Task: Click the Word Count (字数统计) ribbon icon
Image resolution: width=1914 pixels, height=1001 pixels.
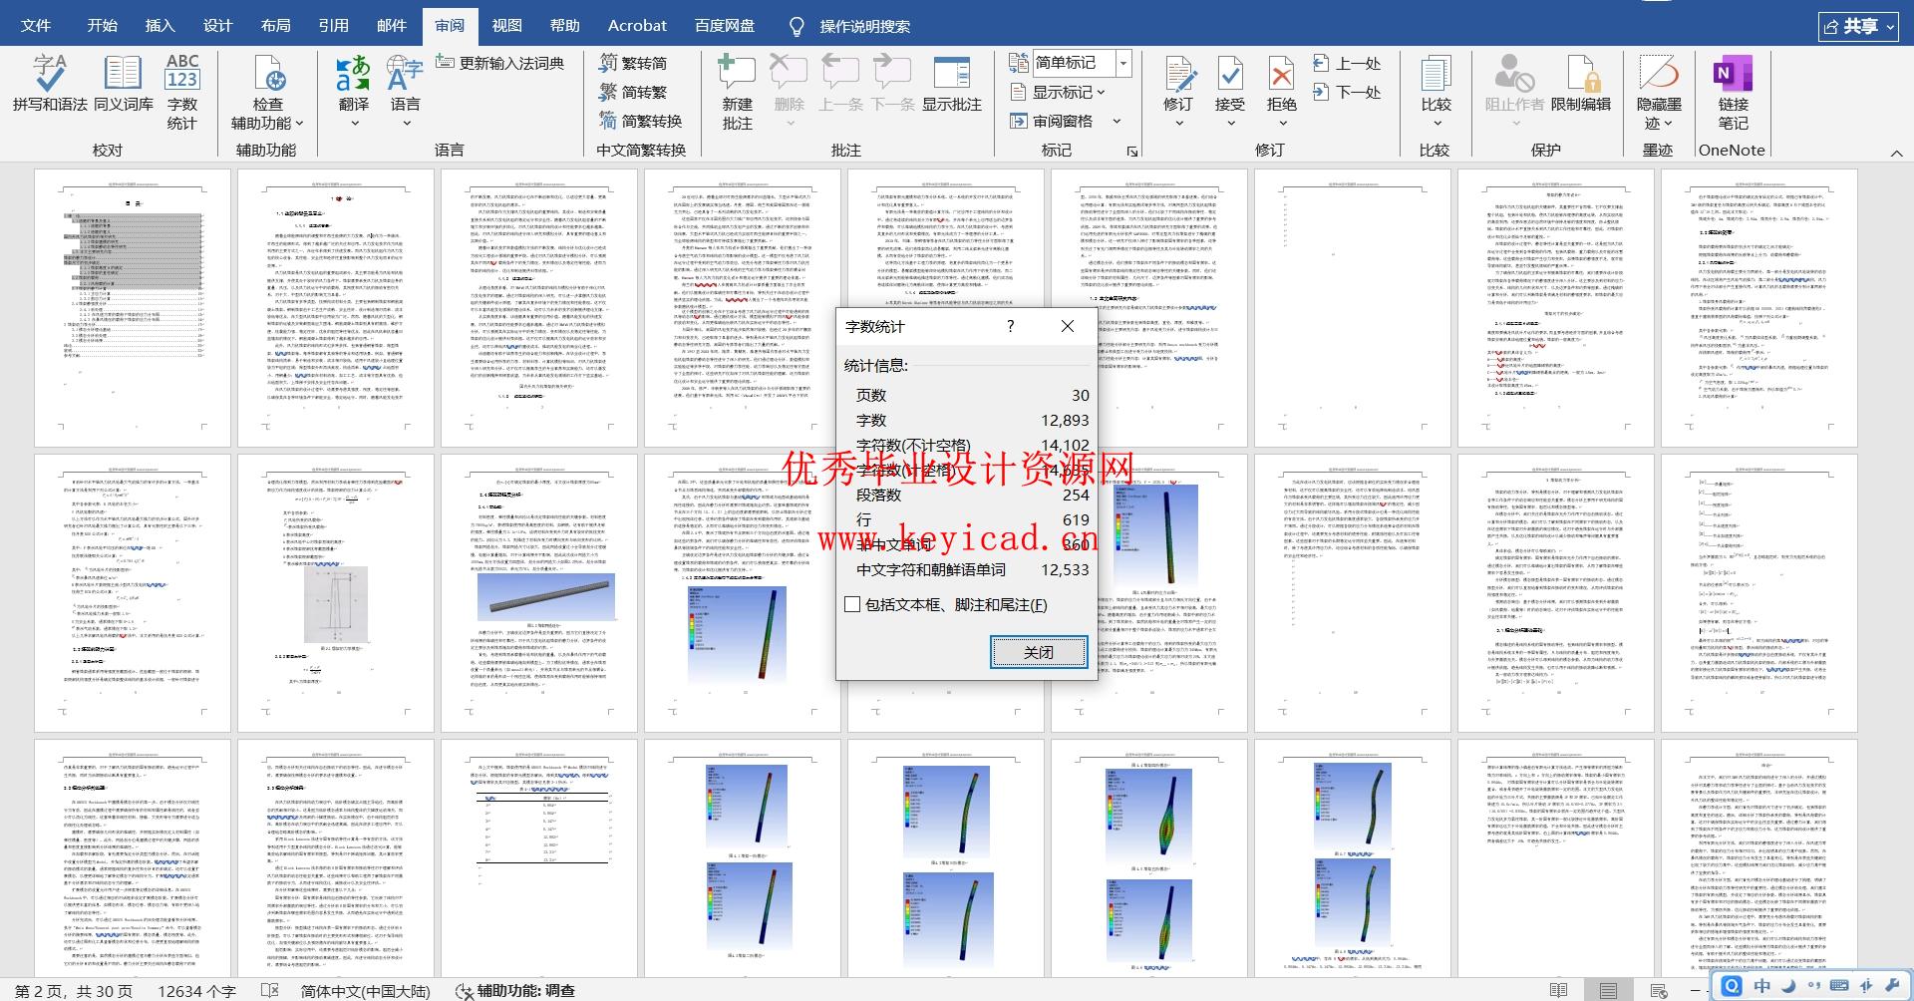Action: [182, 92]
